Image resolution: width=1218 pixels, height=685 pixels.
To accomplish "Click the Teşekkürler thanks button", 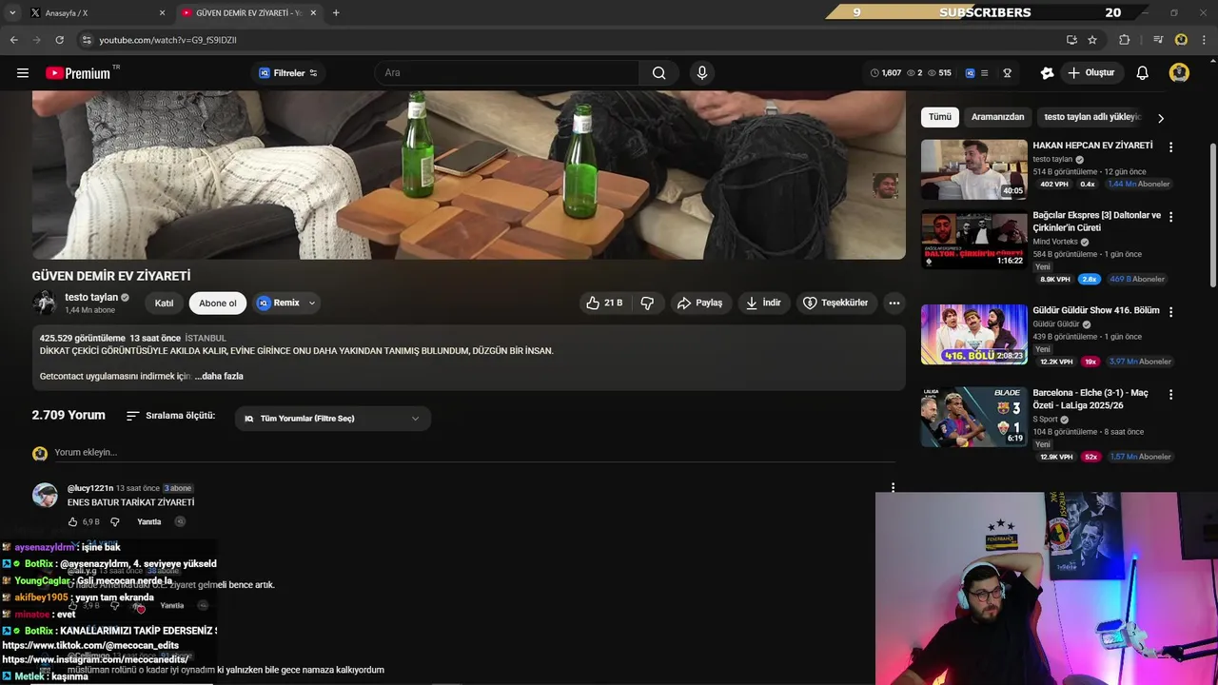I will 835,303.
